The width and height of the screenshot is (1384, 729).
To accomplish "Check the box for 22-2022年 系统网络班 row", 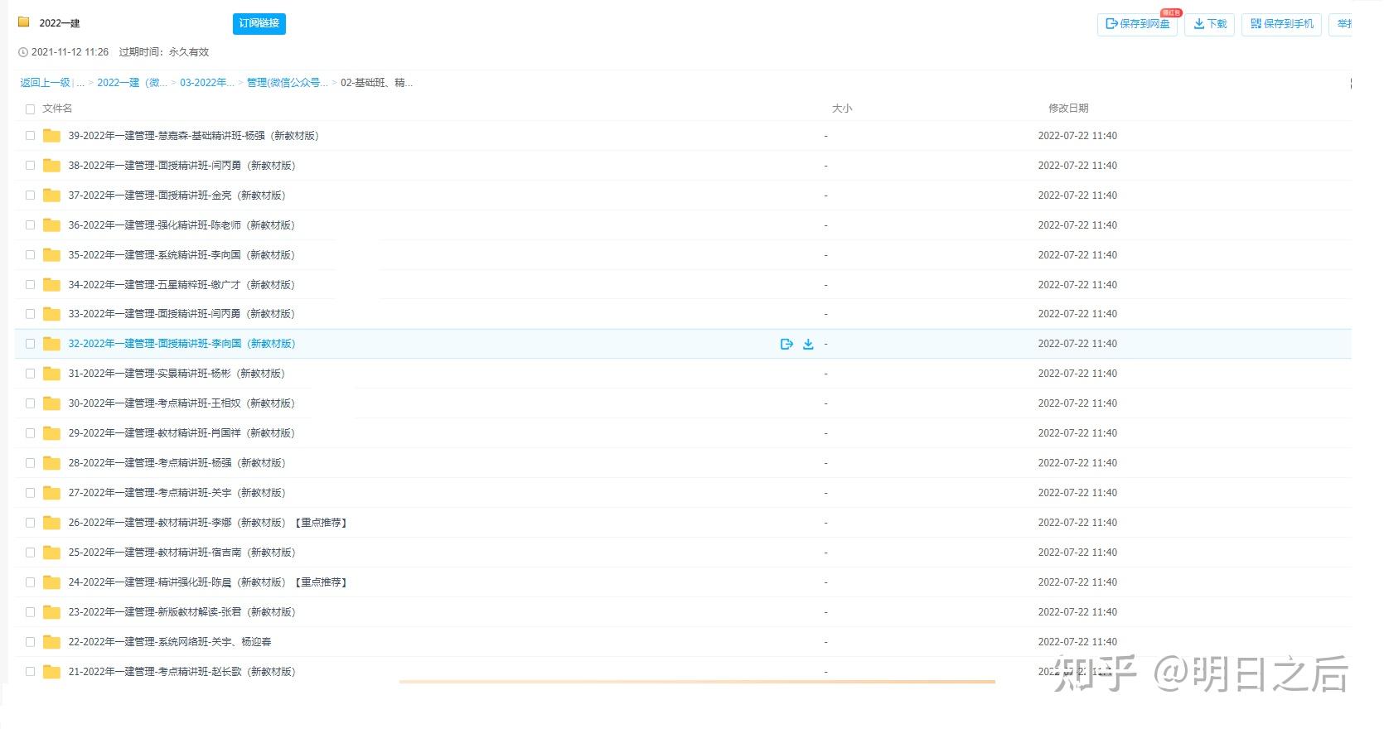I will (x=30, y=642).
